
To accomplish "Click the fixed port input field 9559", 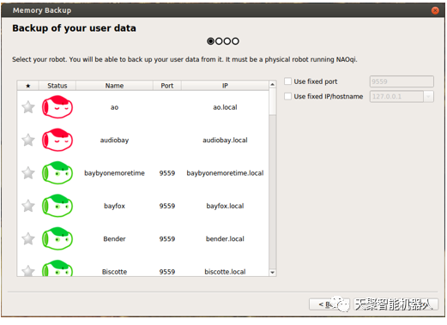I will [402, 81].
